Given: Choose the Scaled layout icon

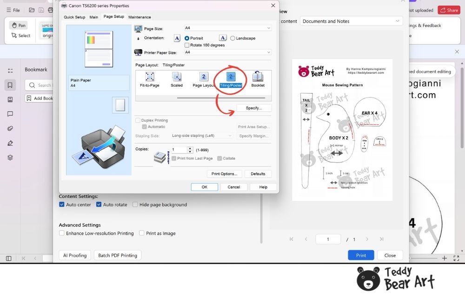Looking at the screenshot, I should click(176, 77).
